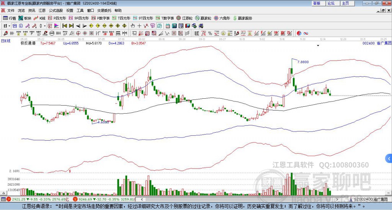Toggle the highlighted icon after the pink tool
Viewport: 392px width, 210px height.
point(160,26)
